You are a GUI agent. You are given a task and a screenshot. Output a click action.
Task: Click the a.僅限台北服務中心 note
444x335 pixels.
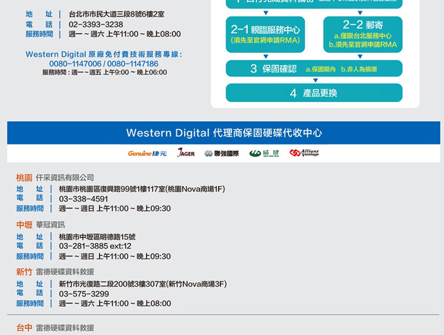pyautogui.click(x=363, y=36)
